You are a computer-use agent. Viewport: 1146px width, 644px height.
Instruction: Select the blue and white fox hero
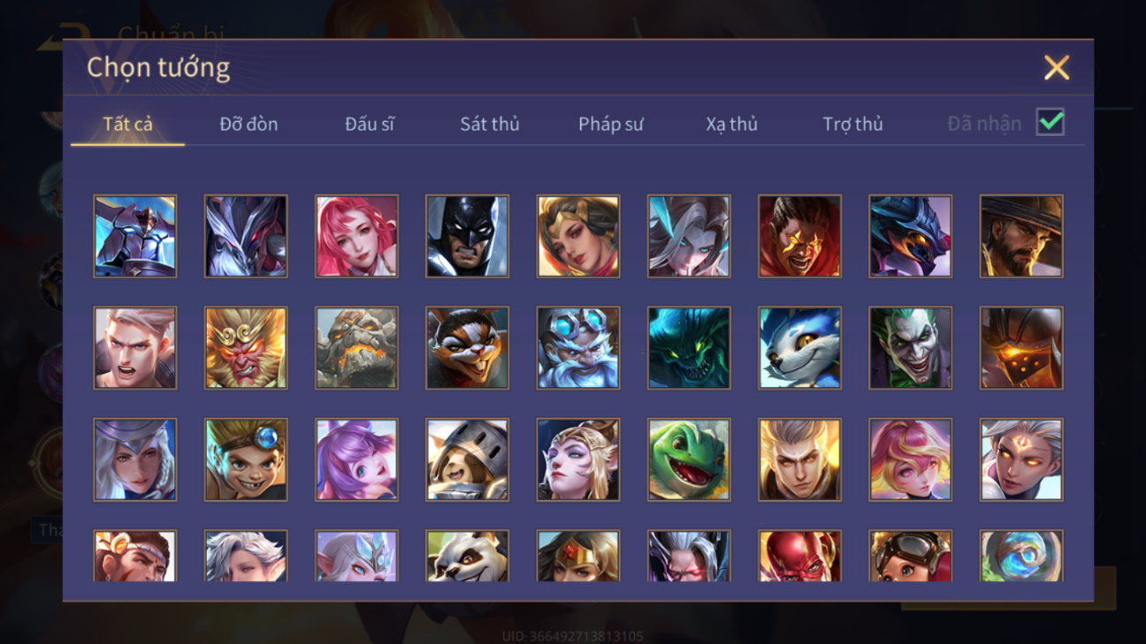tap(799, 348)
